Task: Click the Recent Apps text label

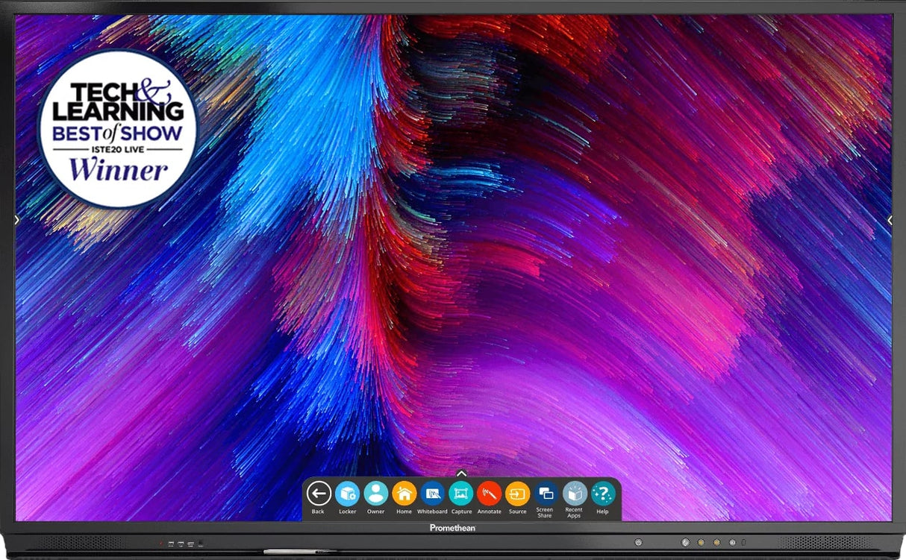Action: 574,513
